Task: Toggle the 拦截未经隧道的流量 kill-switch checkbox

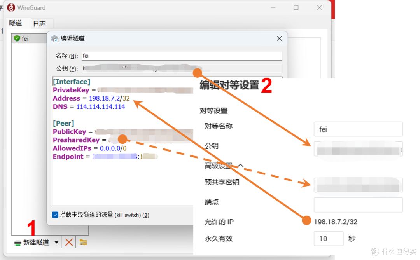Action: (55, 215)
